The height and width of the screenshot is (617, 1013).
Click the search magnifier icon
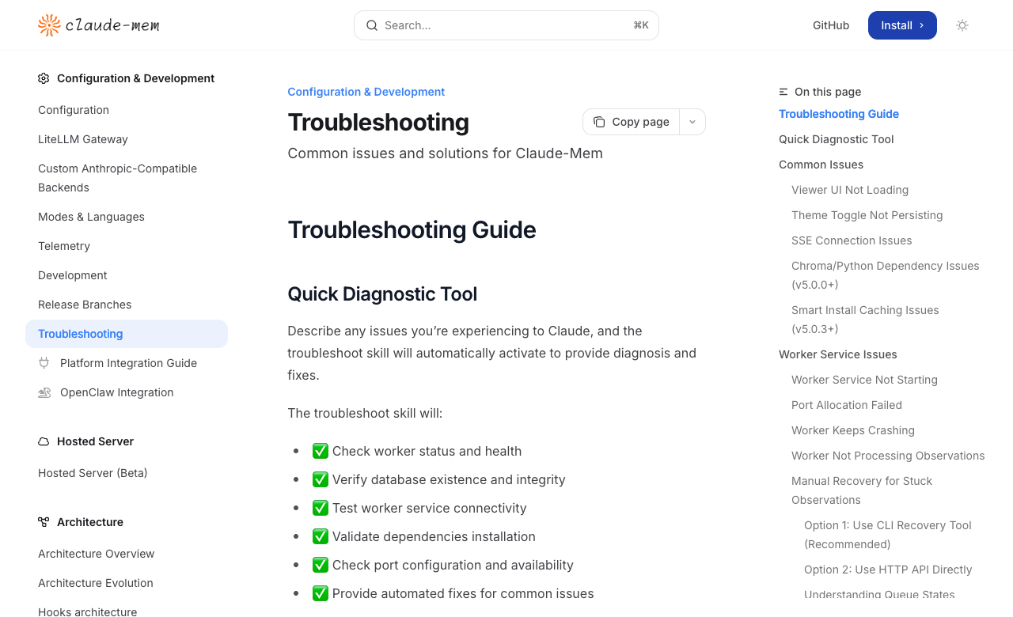[x=372, y=25]
